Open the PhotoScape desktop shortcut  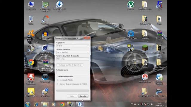click(45, 20)
